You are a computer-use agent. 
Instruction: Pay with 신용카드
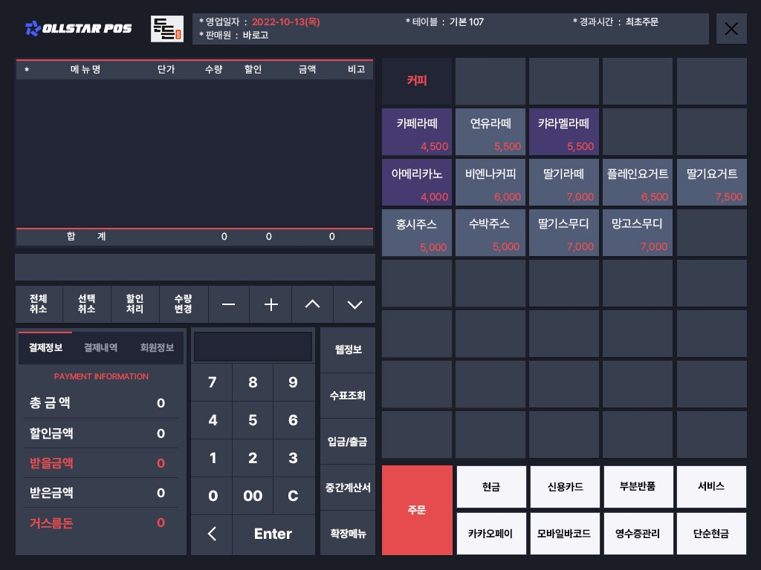point(564,487)
